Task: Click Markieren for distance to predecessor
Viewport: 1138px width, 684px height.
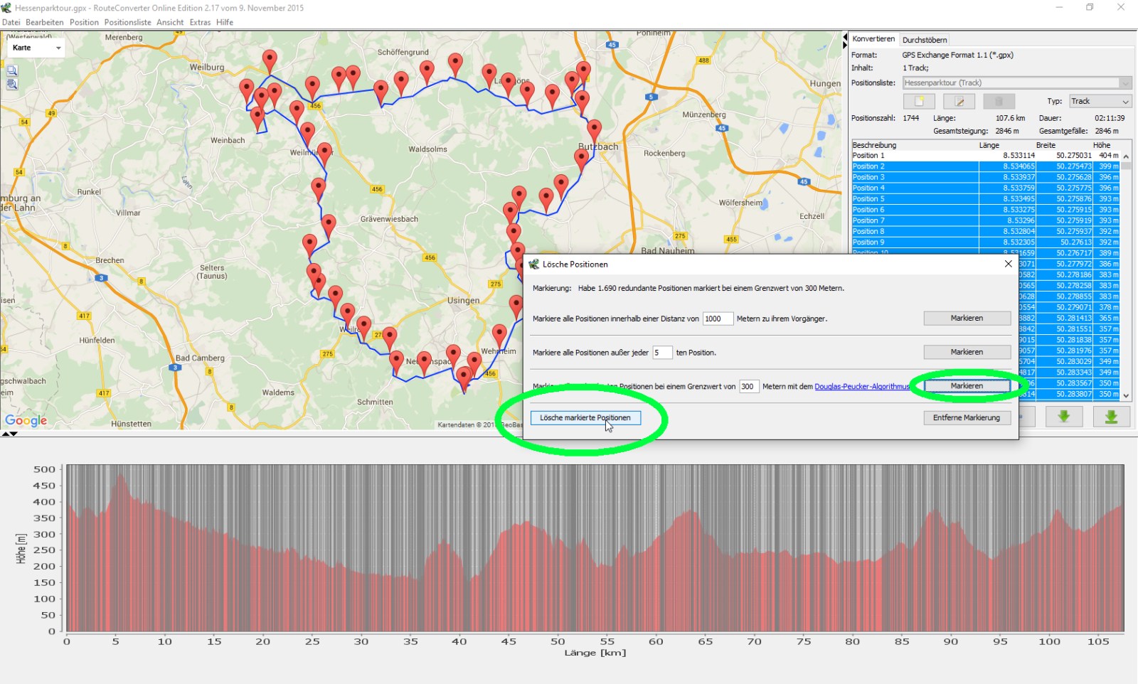Action: (x=967, y=318)
